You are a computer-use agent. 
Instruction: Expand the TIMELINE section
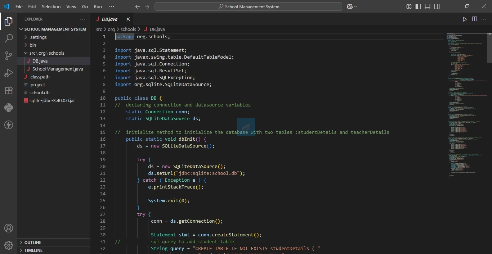click(33, 250)
